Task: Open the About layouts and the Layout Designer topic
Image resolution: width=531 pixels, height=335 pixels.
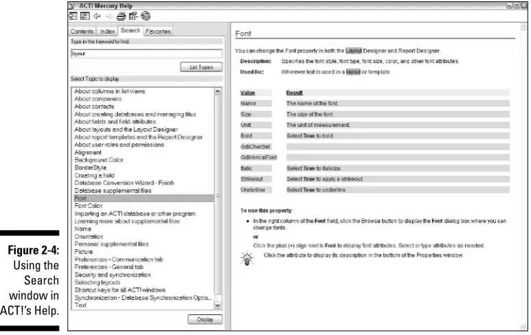Action: click(126, 129)
